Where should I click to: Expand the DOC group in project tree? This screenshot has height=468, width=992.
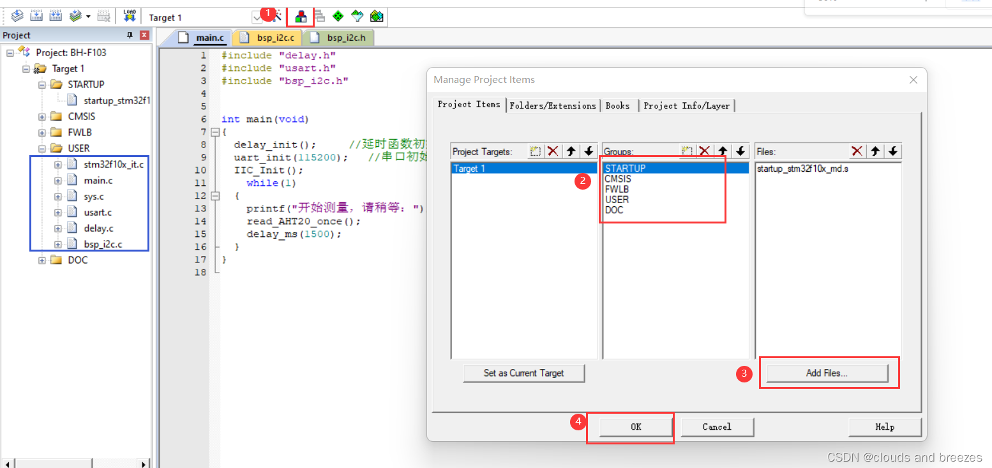click(42, 260)
